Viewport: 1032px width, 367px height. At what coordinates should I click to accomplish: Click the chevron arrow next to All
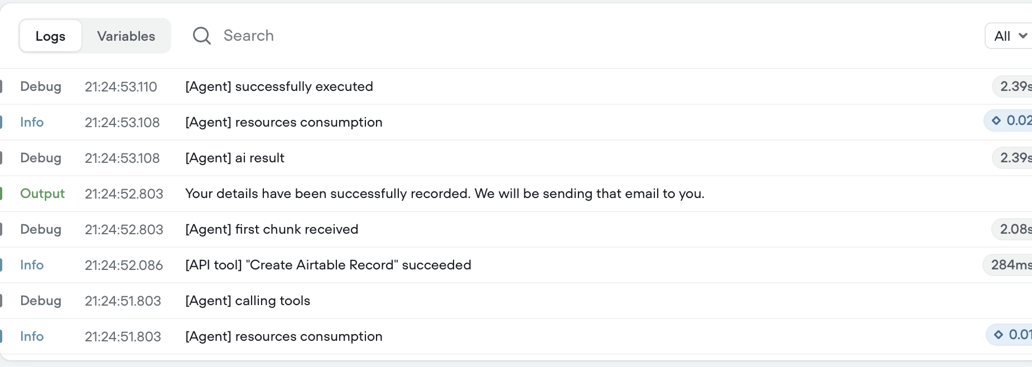coord(1023,36)
